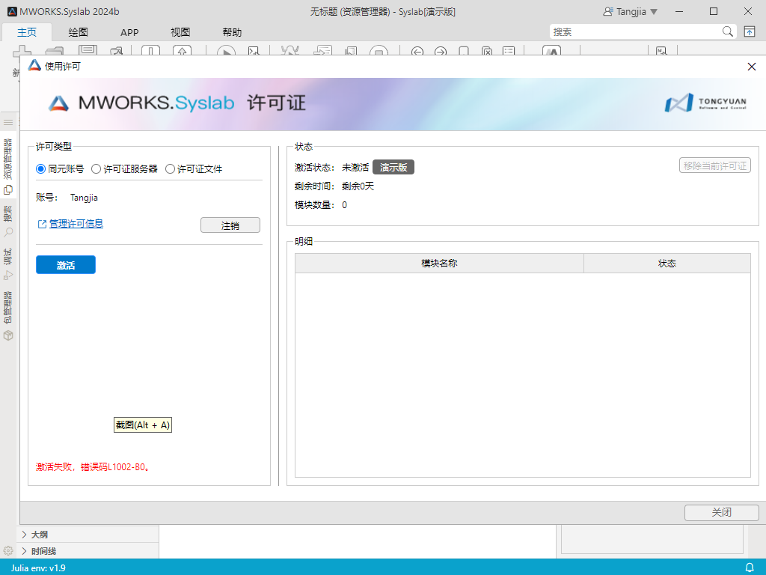Open the 搜索 sidebar panel
The width and height of the screenshot is (766, 575).
coord(7,221)
